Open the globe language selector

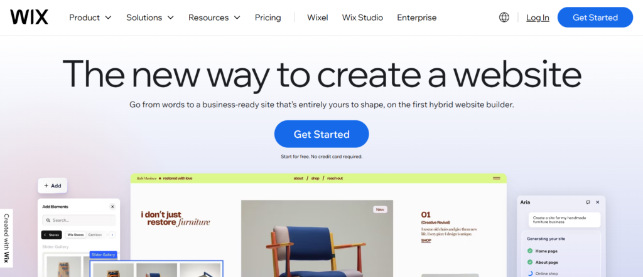pos(504,17)
